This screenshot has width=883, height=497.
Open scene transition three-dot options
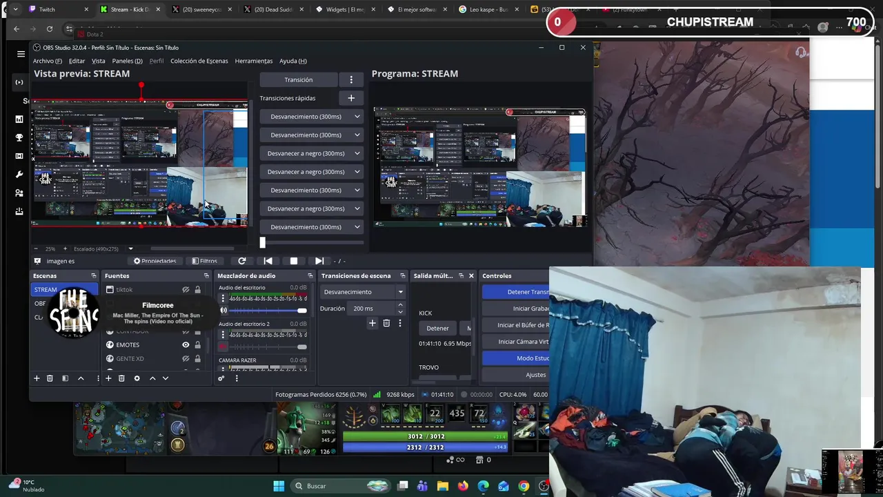(x=399, y=323)
